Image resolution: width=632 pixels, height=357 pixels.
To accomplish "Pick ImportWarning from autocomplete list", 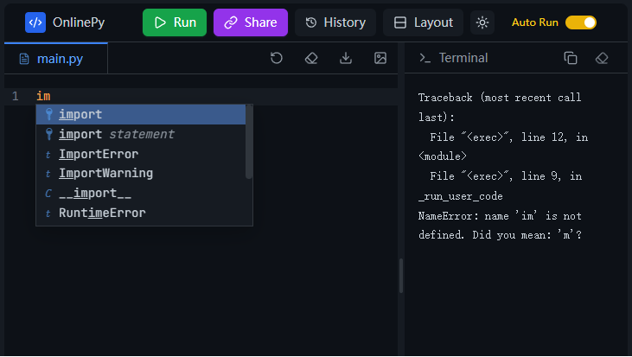I will coord(141,173).
